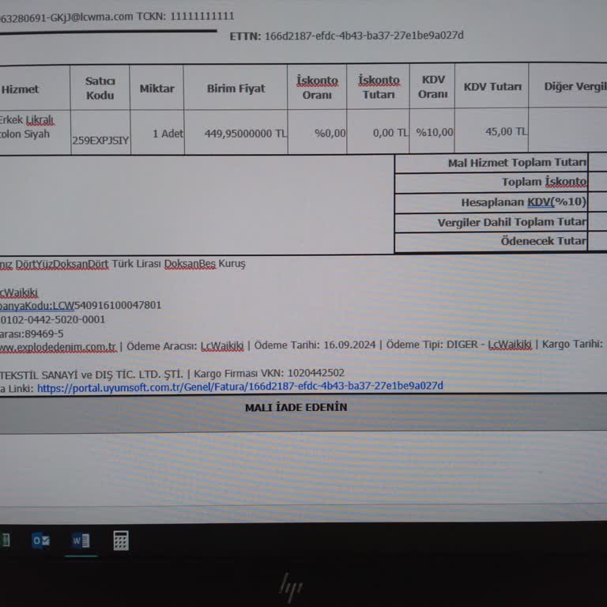Click the İskonto Tutarı column header
This screenshot has height=607, width=607.
point(379,87)
